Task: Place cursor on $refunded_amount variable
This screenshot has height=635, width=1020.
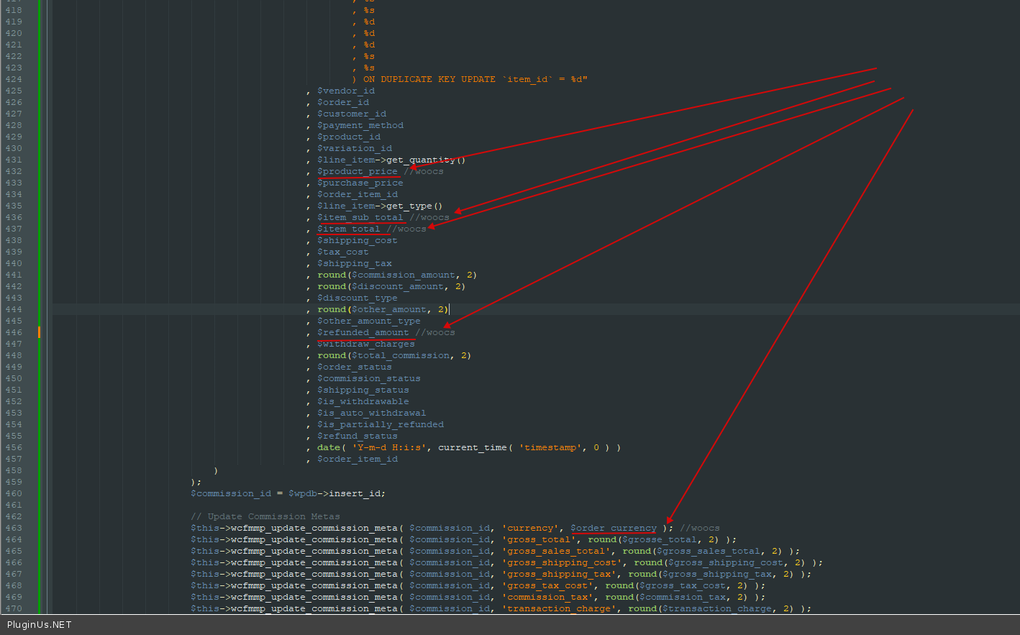Action: 363,332
